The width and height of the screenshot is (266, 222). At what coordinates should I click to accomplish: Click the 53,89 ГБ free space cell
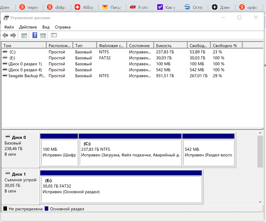197,52
